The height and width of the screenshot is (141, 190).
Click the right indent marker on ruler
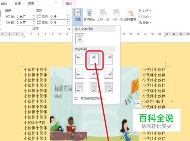pyautogui.click(x=165, y=35)
